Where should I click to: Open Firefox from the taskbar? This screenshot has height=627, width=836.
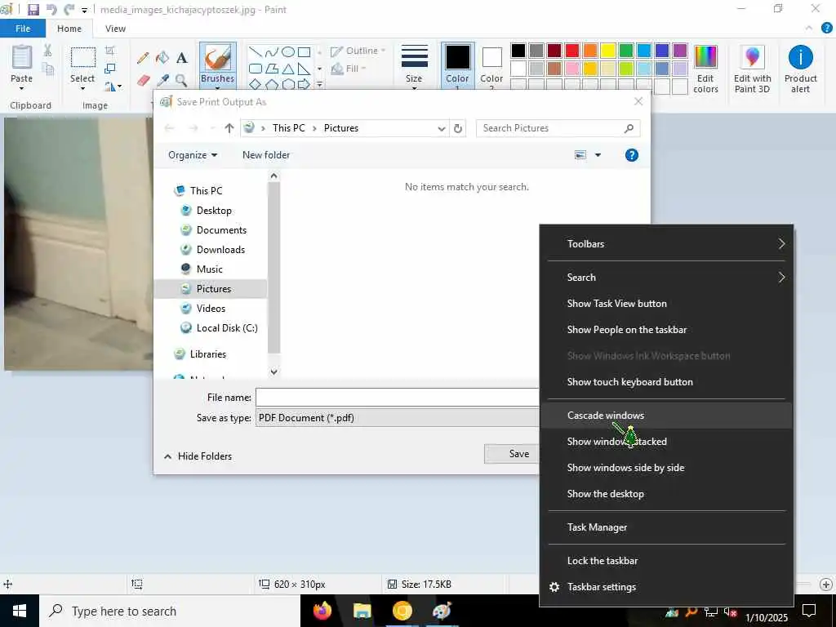pyautogui.click(x=322, y=611)
